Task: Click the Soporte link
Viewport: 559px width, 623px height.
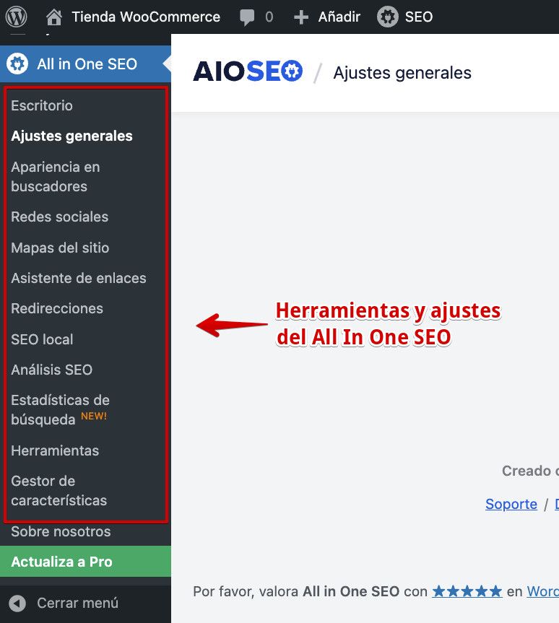Action: coord(511,504)
